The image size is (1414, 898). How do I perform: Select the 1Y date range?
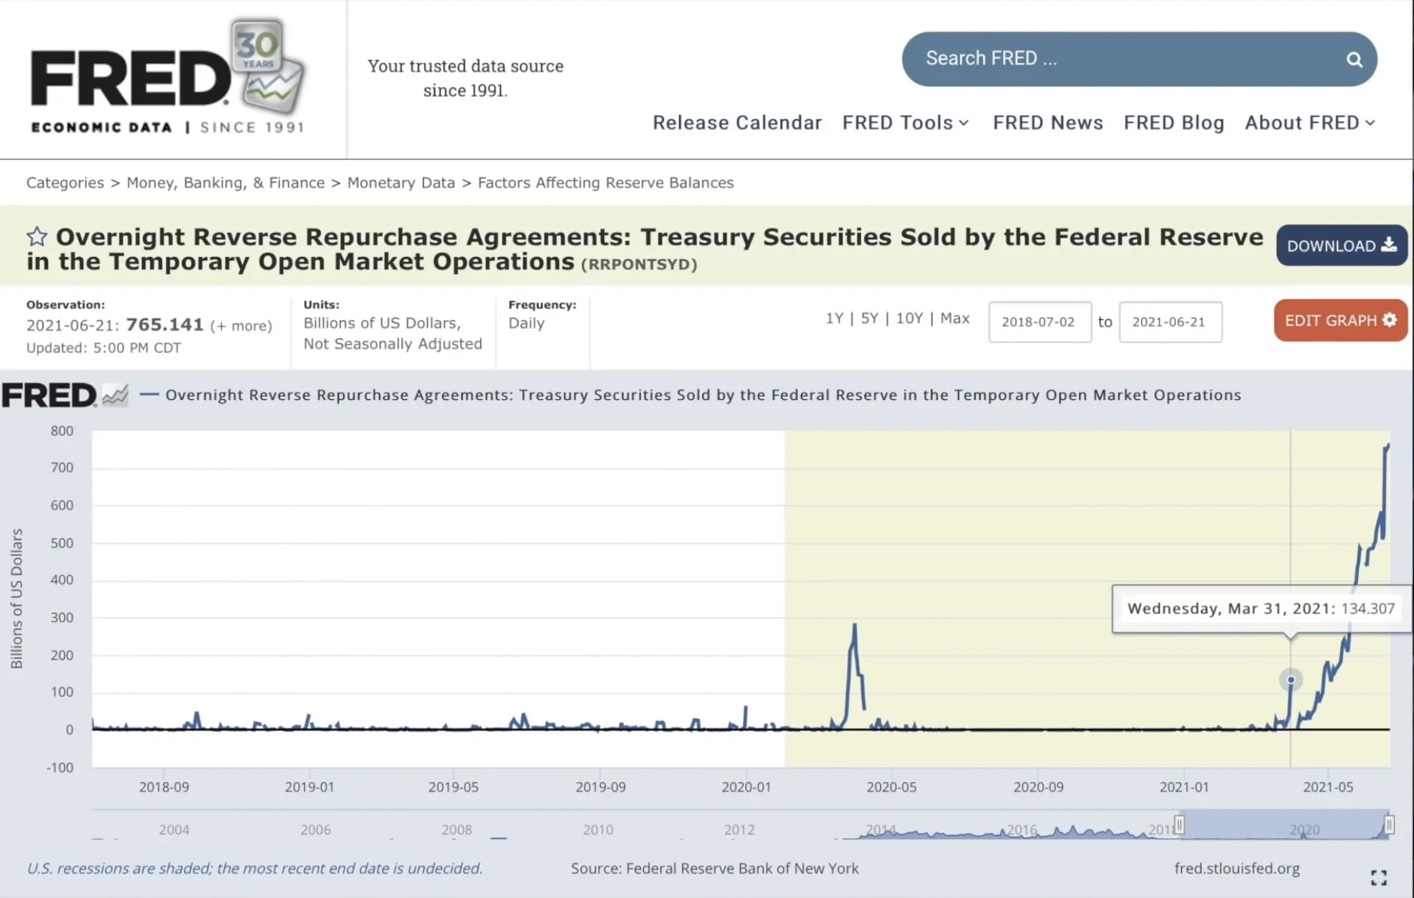pyautogui.click(x=834, y=318)
